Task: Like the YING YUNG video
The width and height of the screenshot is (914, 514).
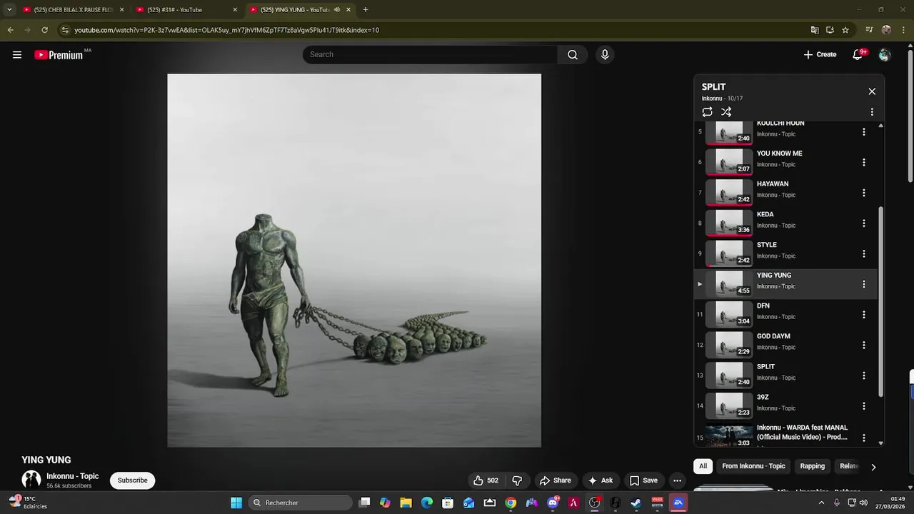Action: click(x=486, y=480)
